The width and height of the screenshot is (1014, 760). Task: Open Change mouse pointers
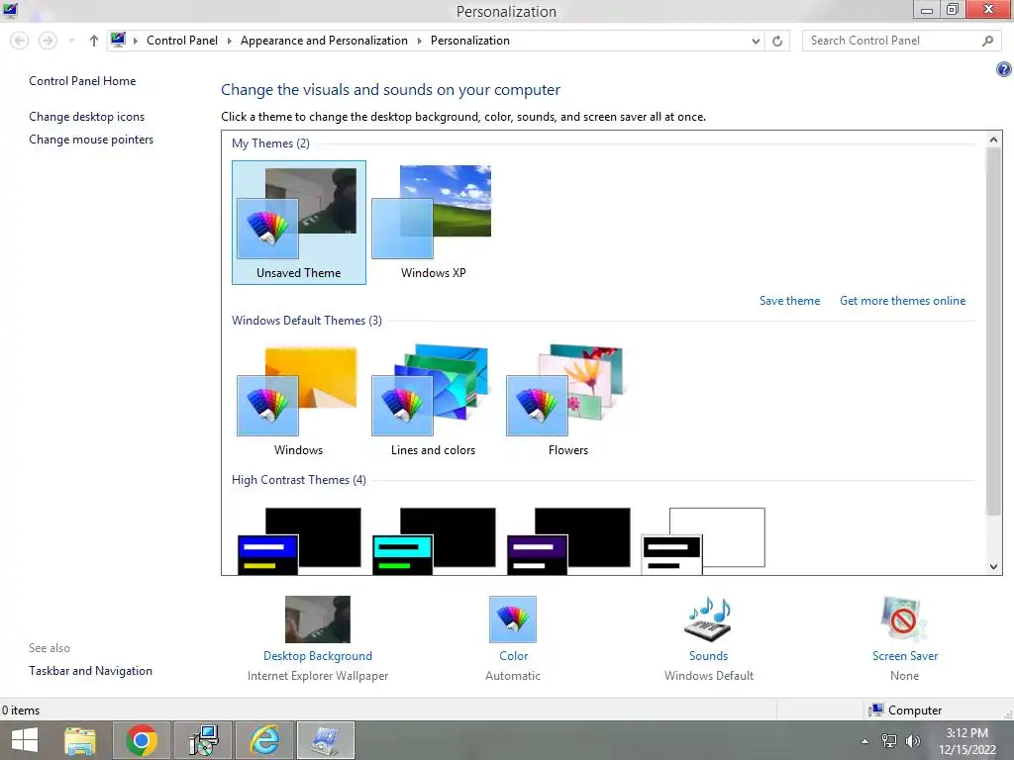pyautogui.click(x=91, y=139)
